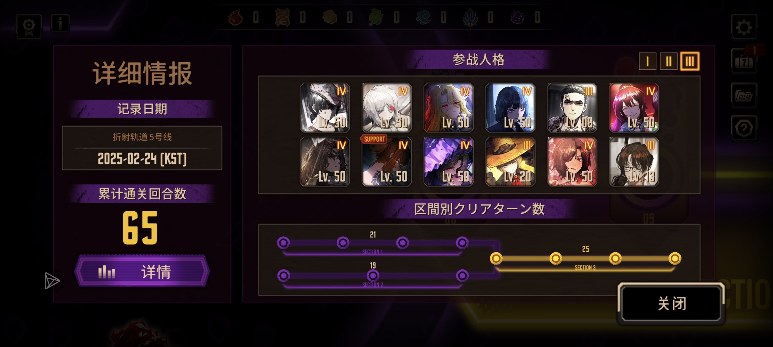Select the SUPPORT-tagged character portrait
Viewport: 773px width, 347px height.
click(x=386, y=162)
